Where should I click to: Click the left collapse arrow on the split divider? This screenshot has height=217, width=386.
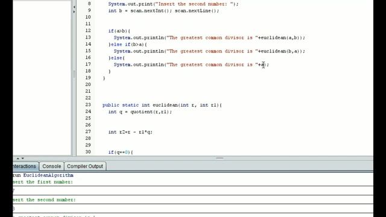pyautogui.click(x=74, y=7)
